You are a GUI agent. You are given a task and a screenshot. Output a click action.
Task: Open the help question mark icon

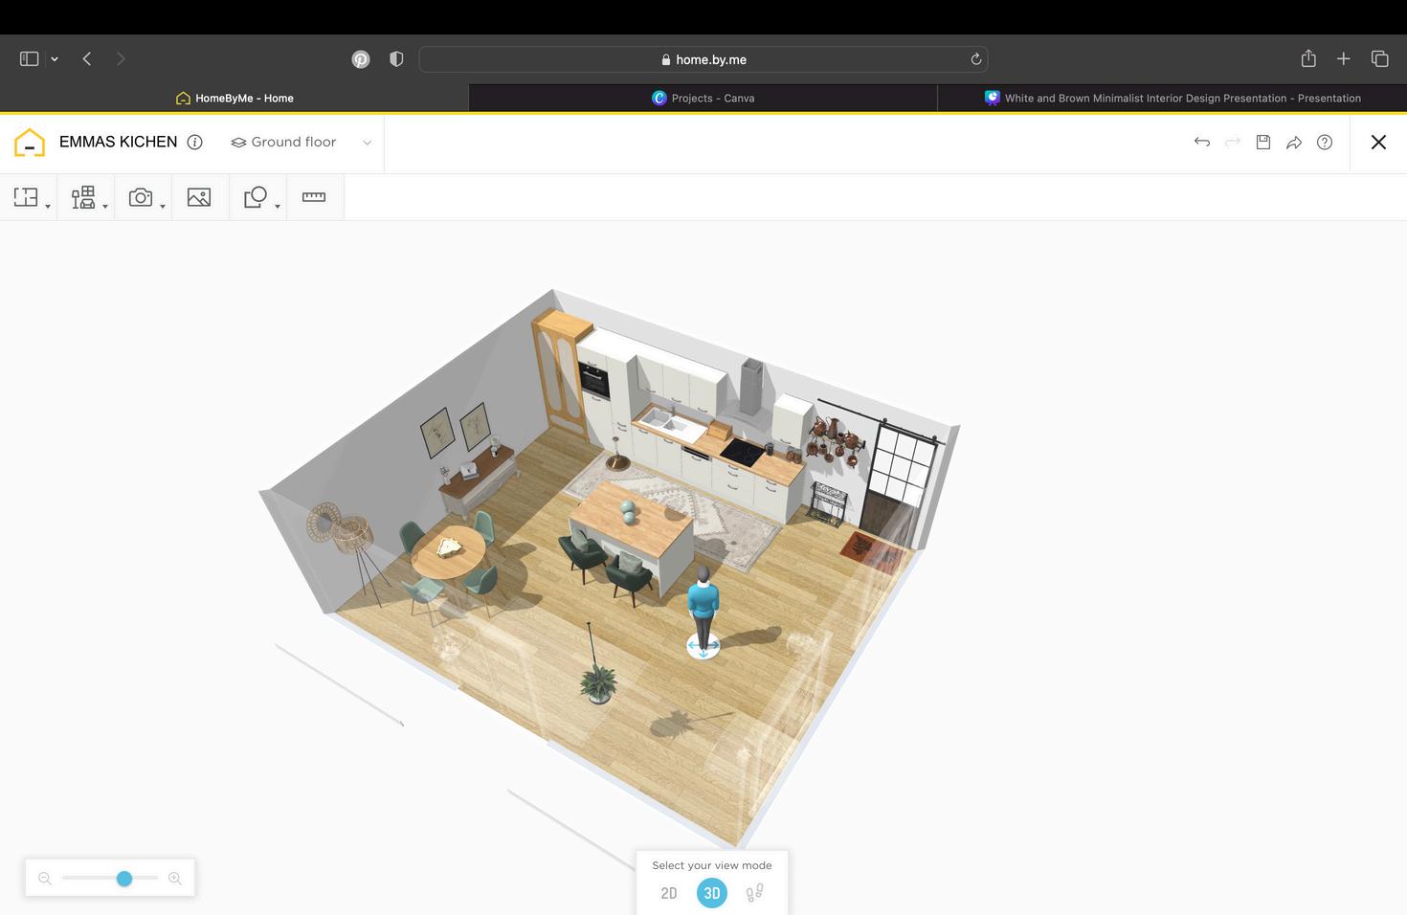point(1325,143)
